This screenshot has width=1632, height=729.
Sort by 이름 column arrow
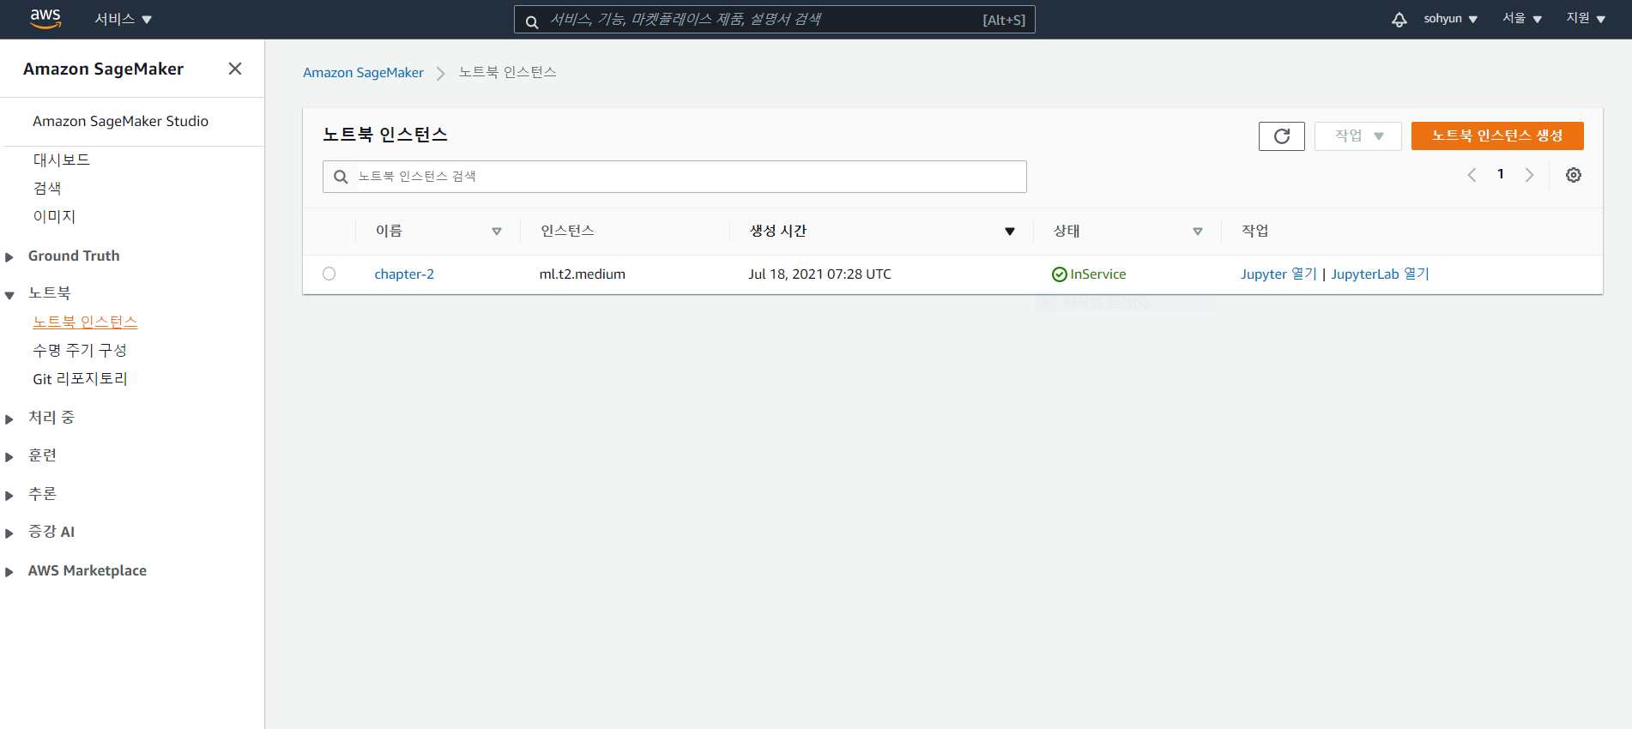pos(497,232)
